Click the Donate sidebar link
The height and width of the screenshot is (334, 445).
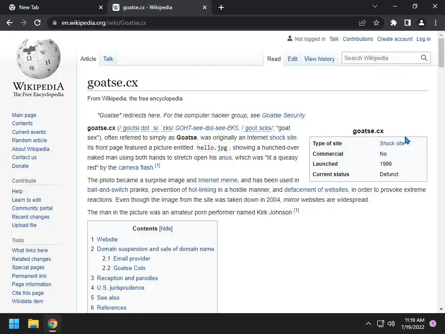tap(20, 166)
